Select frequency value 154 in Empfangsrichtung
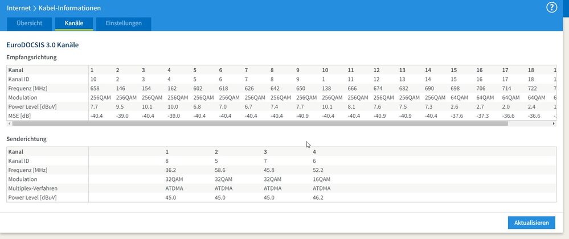569x239 pixels. pos(146,88)
